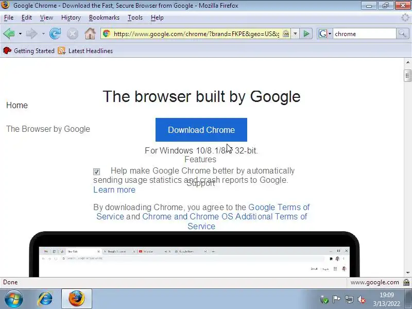Click the green Go arrow button
This screenshot has width=412, height=309.
pyautogui.click(x=306, y=33)
